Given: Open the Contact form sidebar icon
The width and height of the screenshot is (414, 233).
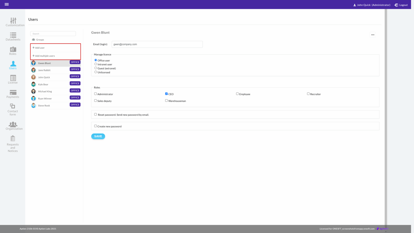Looking at the screenshot, I should click(12, 106).
